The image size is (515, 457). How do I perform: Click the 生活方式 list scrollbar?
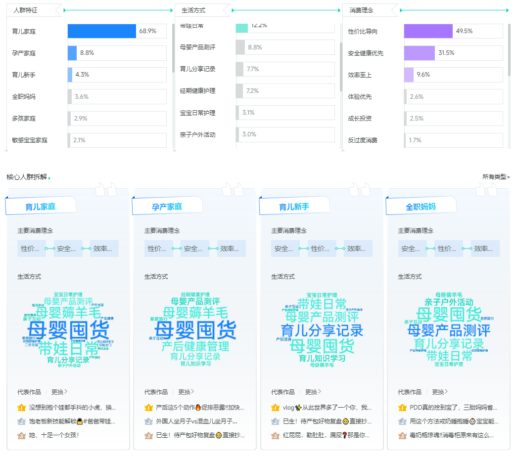[341, 67]
